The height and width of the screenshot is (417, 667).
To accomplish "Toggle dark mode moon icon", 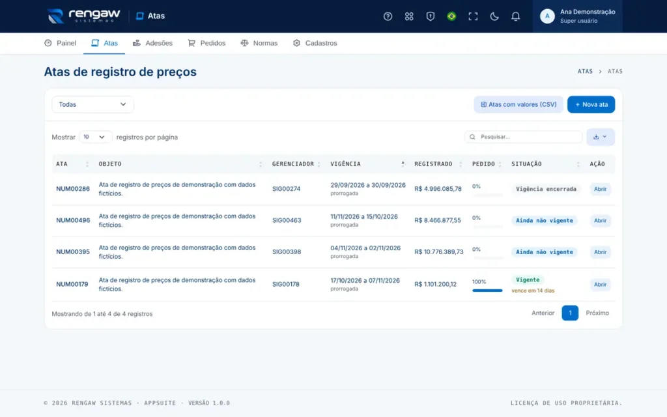I will [494, 16].
